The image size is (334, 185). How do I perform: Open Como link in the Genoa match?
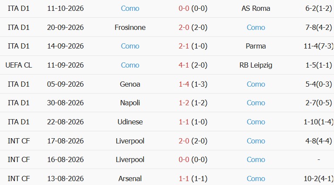pyautogui.click(x=256, y=84)
